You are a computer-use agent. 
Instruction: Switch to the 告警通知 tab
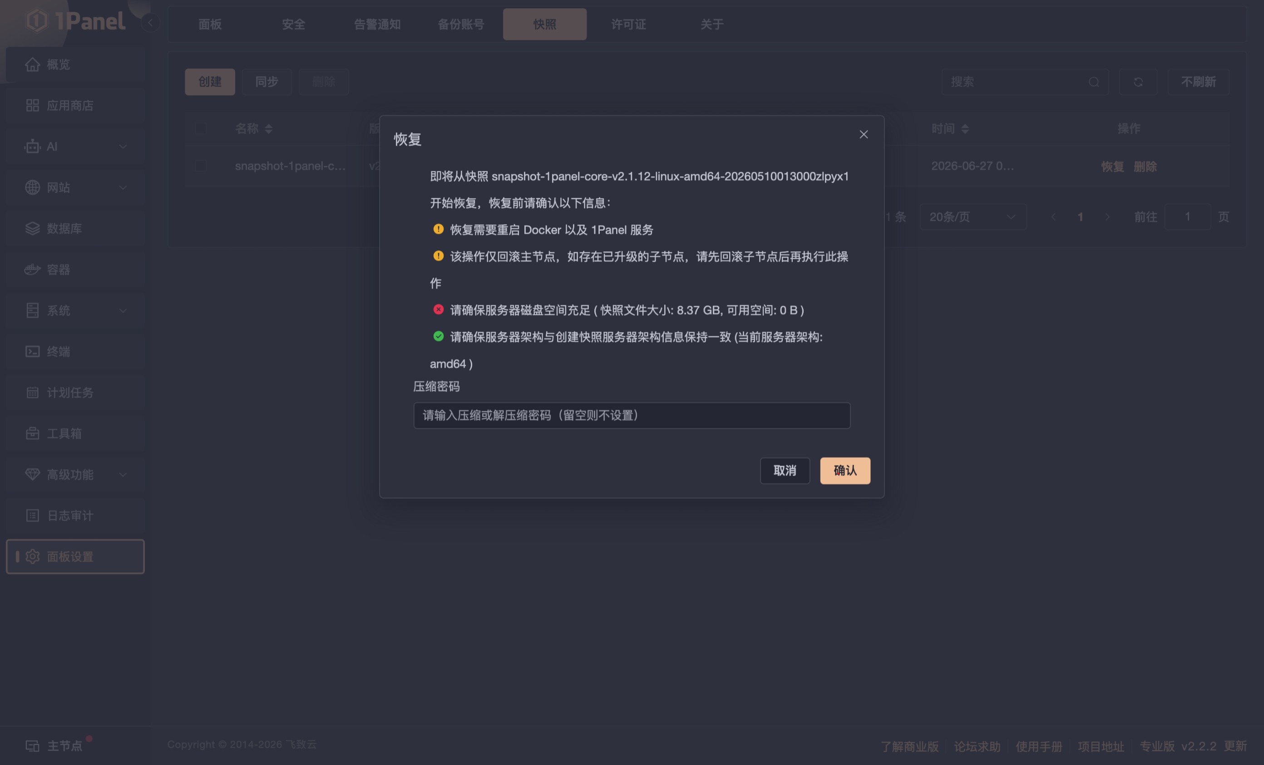click(x=377, y=24)
